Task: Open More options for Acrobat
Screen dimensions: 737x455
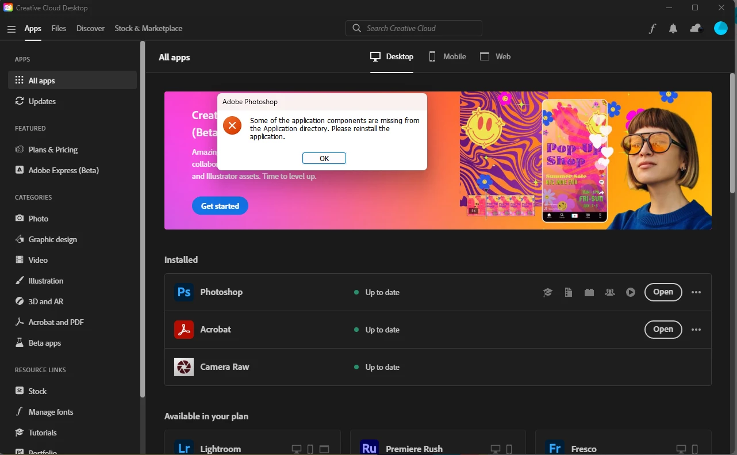Action: tap(696, 330)
